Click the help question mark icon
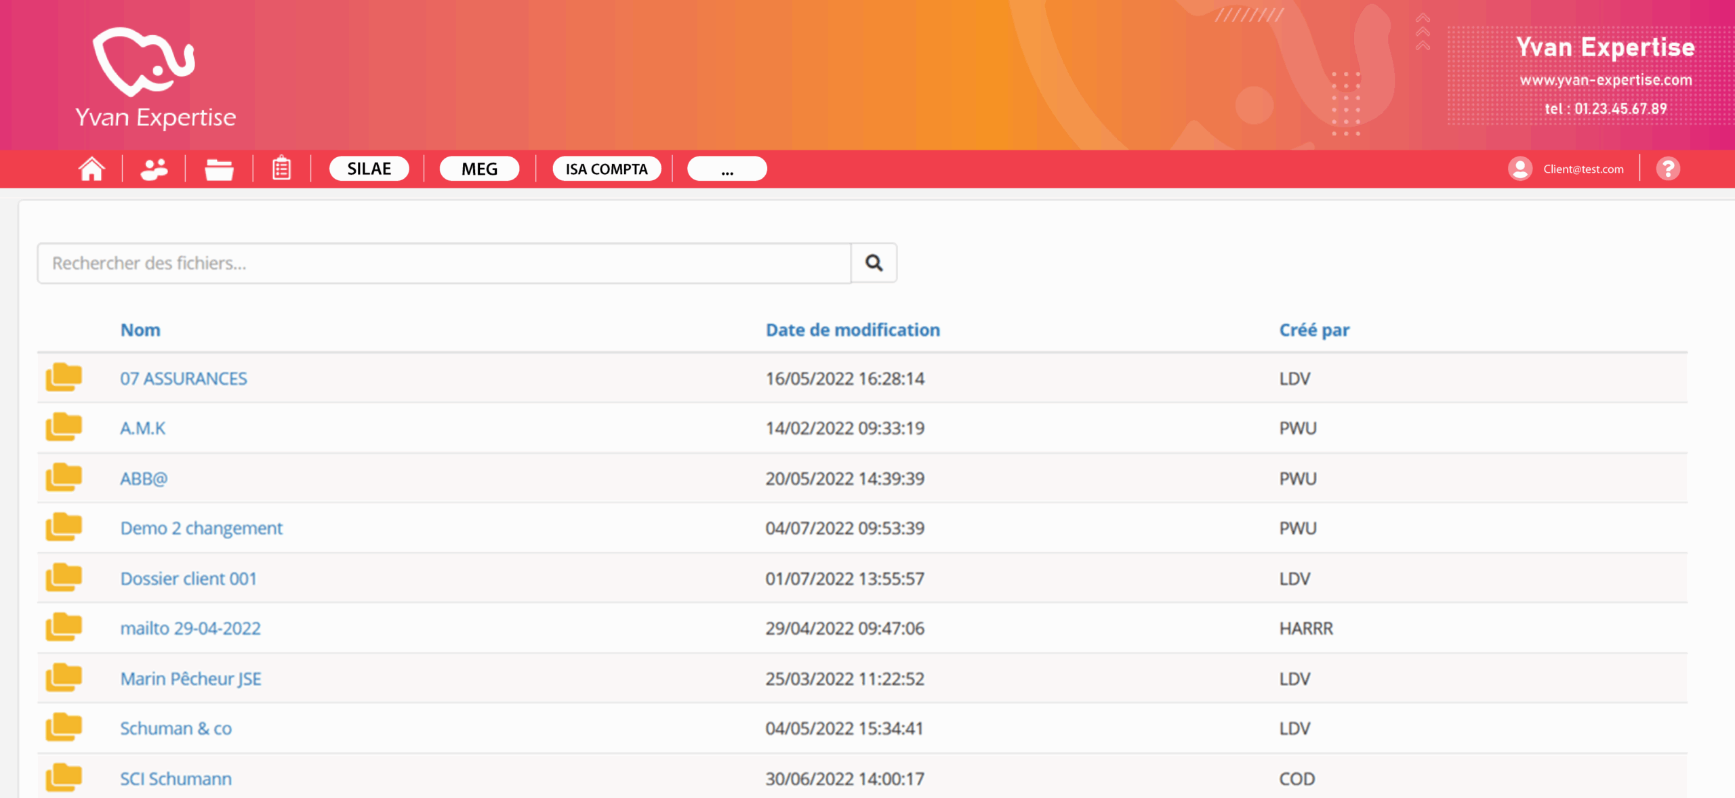Viewport: 1735px width, 798px height. point(1668,169)
